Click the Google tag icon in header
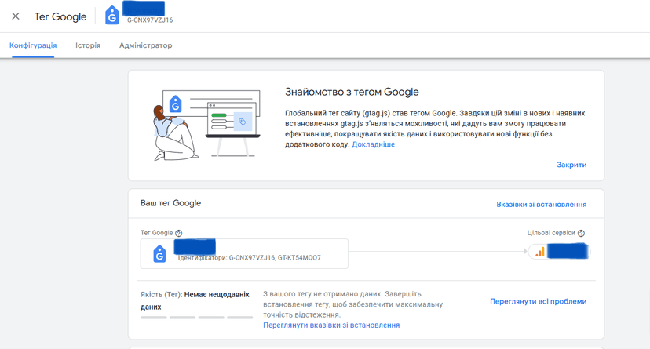 pos(112,16)
